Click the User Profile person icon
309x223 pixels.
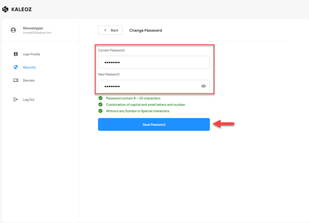16,54
